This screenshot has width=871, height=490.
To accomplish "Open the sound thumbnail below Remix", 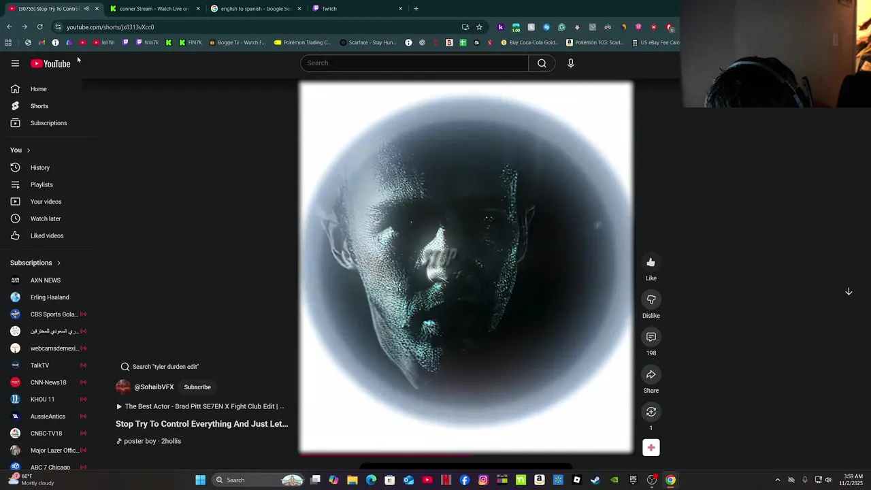I will [651, 448].
